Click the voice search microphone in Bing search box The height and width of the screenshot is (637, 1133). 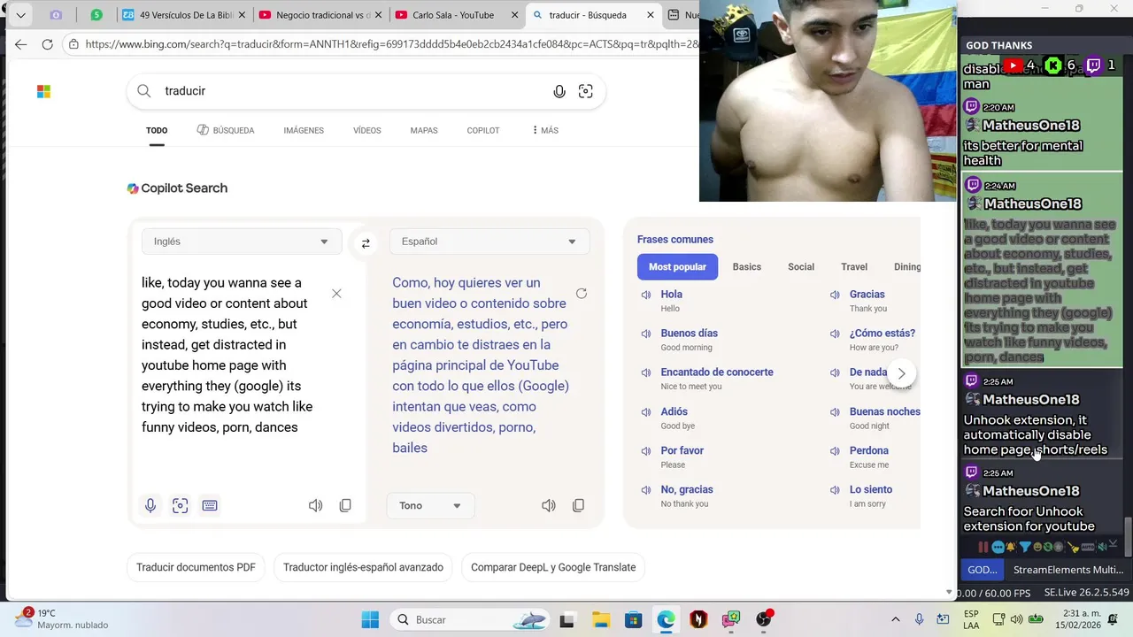point(559,91)
